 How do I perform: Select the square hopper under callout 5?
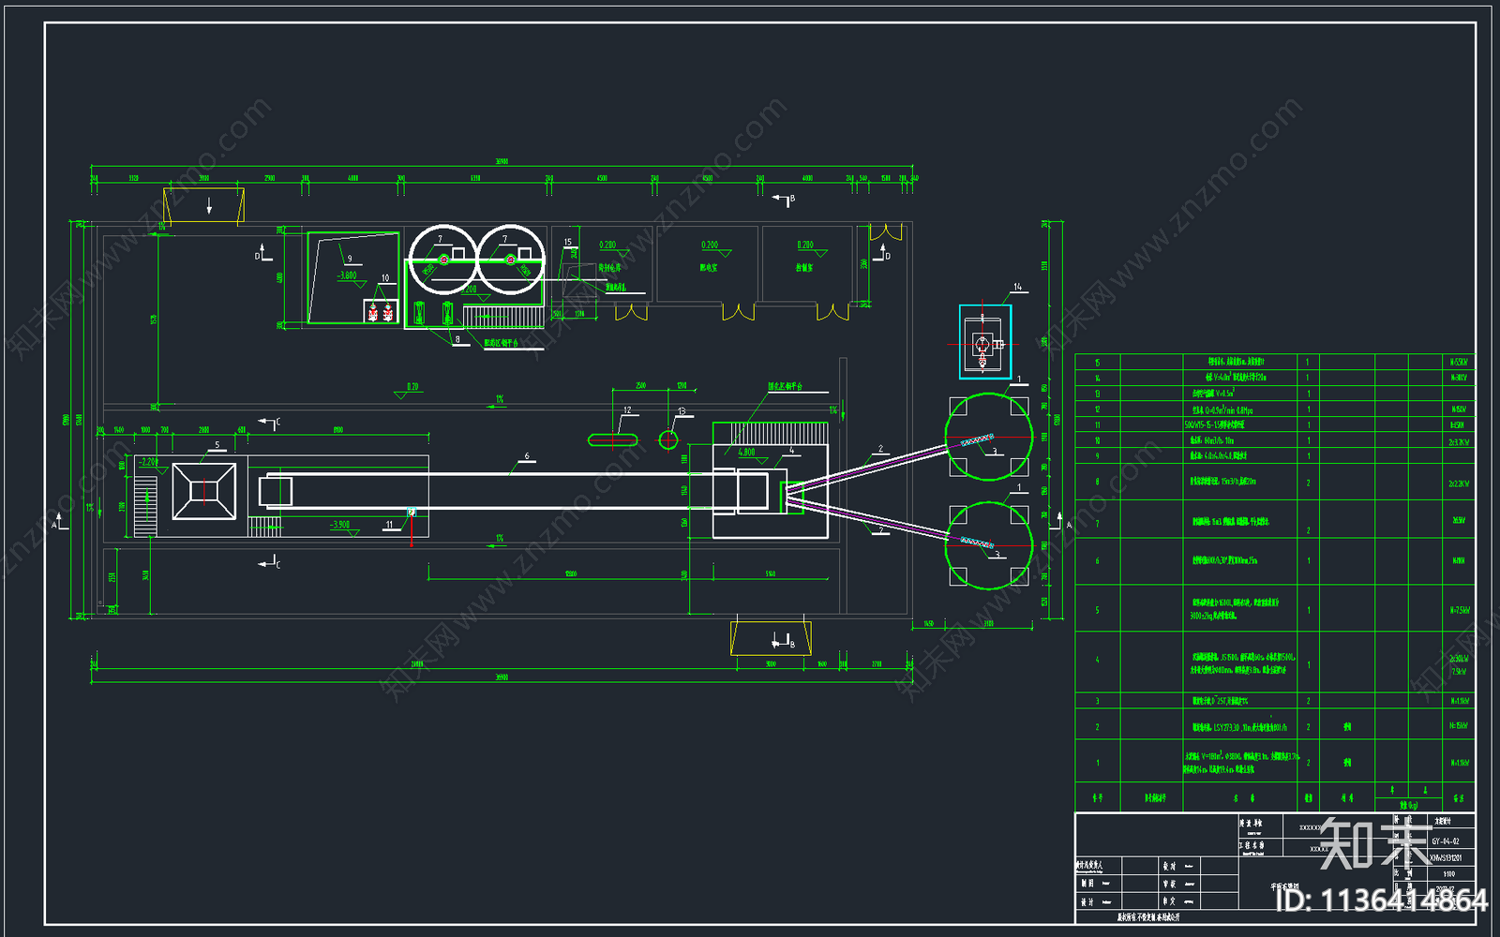point(204,491)
